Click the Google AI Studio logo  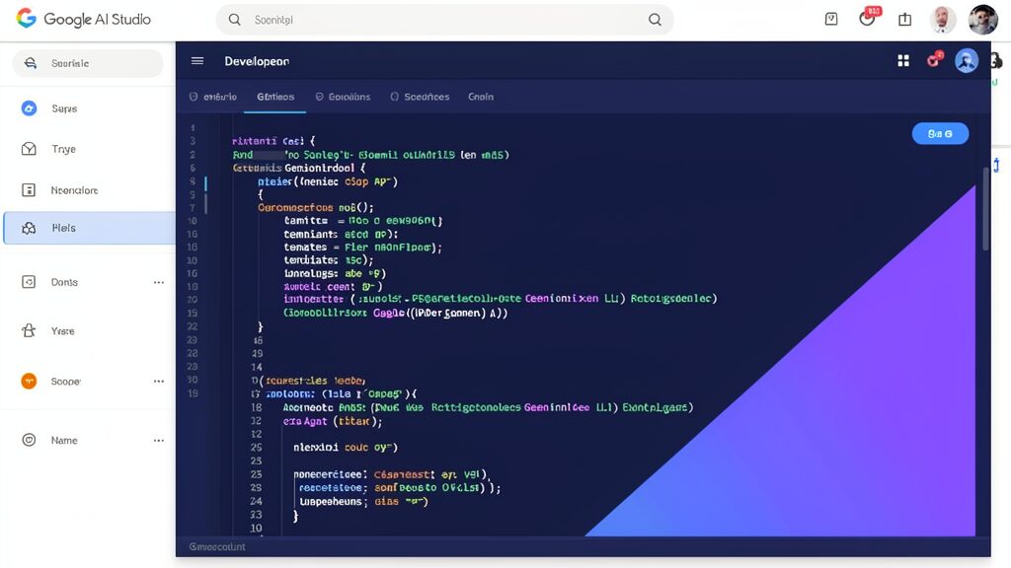pyautogui.click(x=84, y=19)
